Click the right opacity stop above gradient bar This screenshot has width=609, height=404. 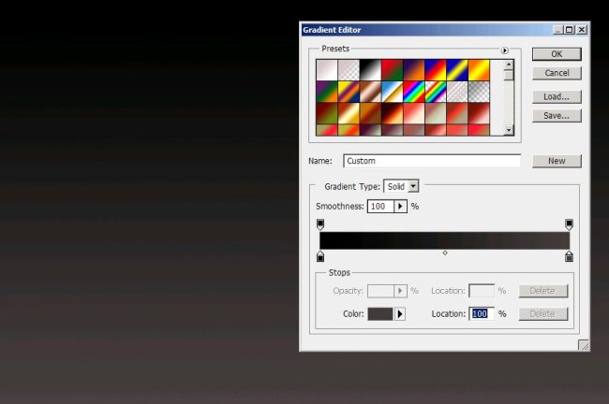[x=569, y=224]
